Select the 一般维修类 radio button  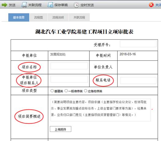tap(66, 91)
